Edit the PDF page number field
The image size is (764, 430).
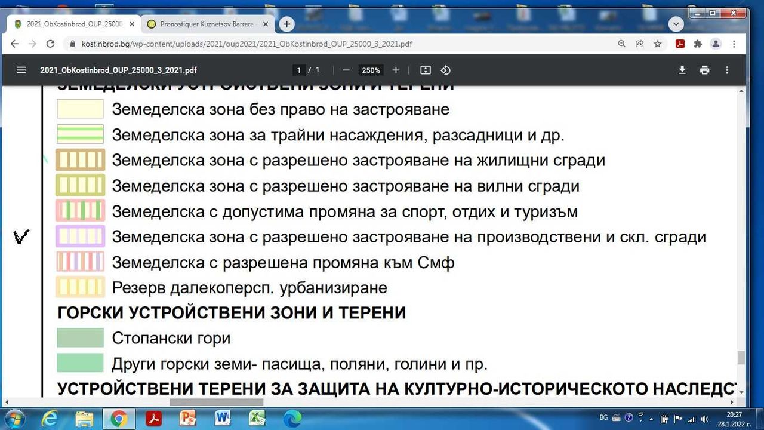click(298, 70)
